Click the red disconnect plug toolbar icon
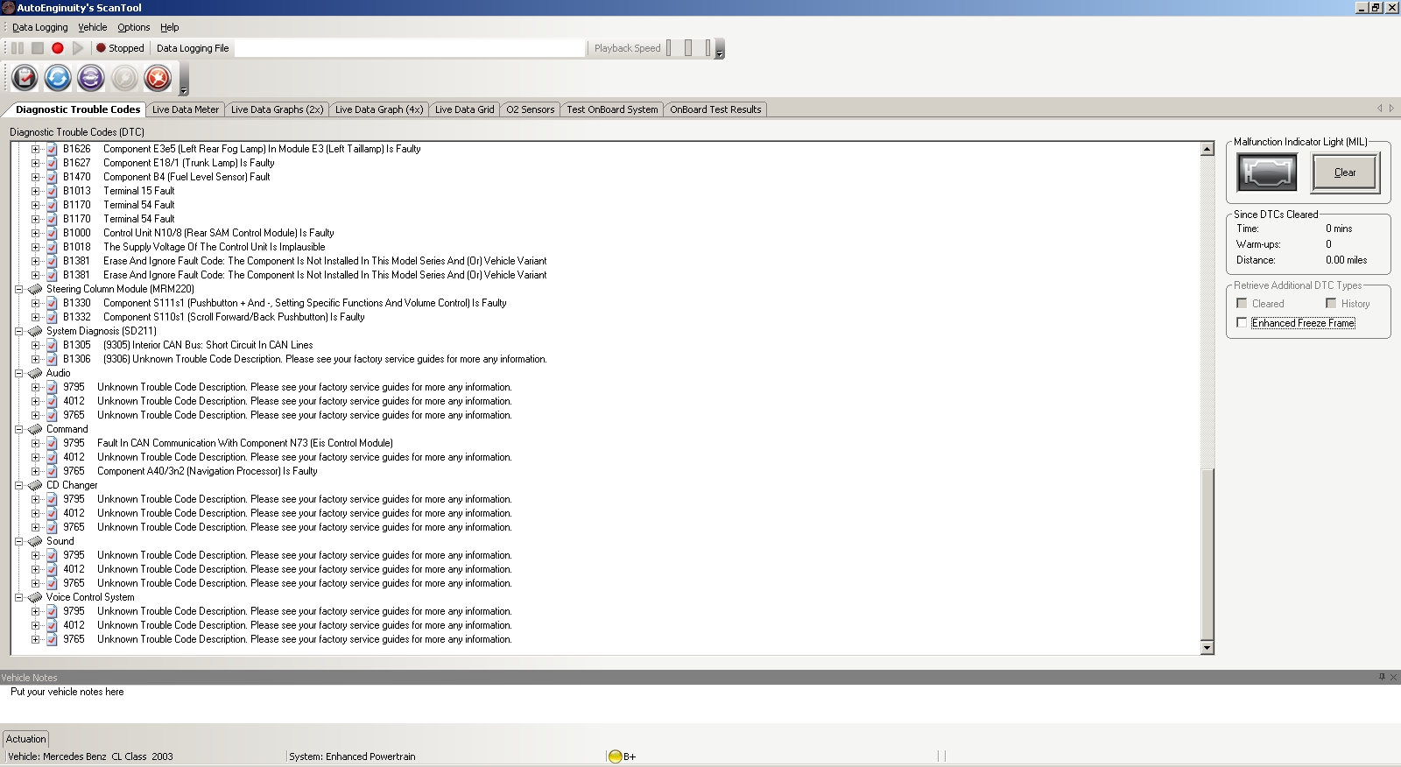Viewport: 1401px width, 767px height. (x=158, y=79)
